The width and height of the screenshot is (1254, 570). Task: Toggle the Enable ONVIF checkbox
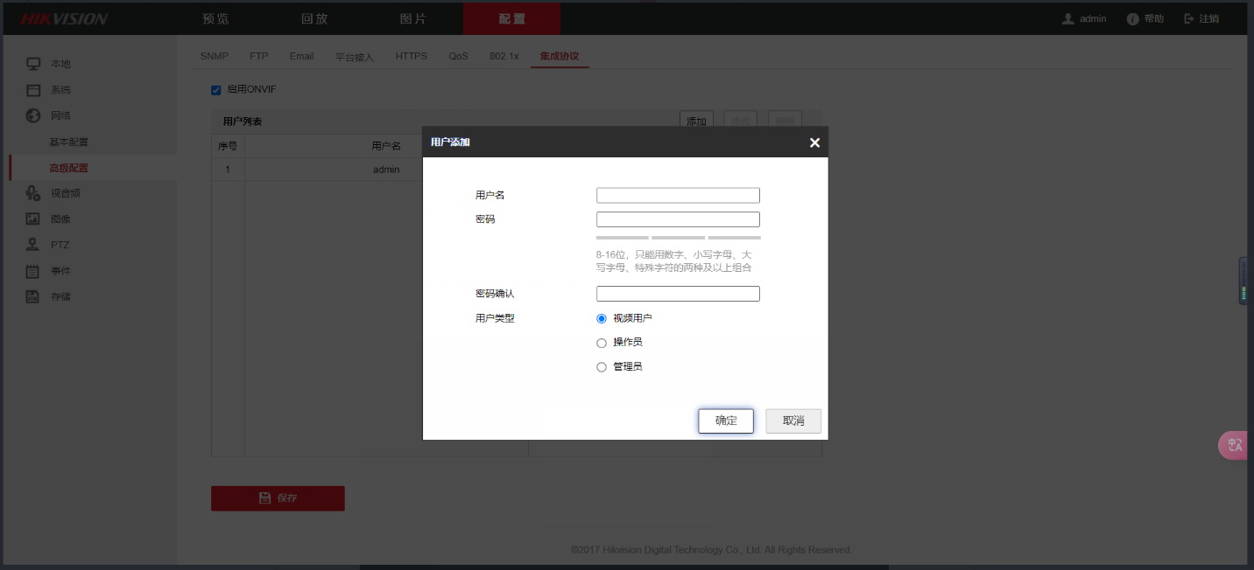pyautogui.click(x=216, y=90)
